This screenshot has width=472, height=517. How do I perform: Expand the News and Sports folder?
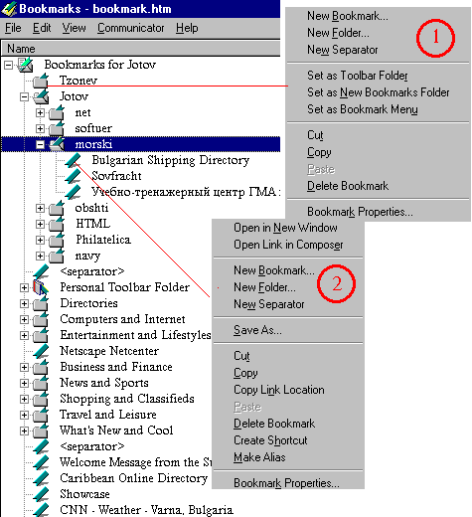[x=24, y=383]
